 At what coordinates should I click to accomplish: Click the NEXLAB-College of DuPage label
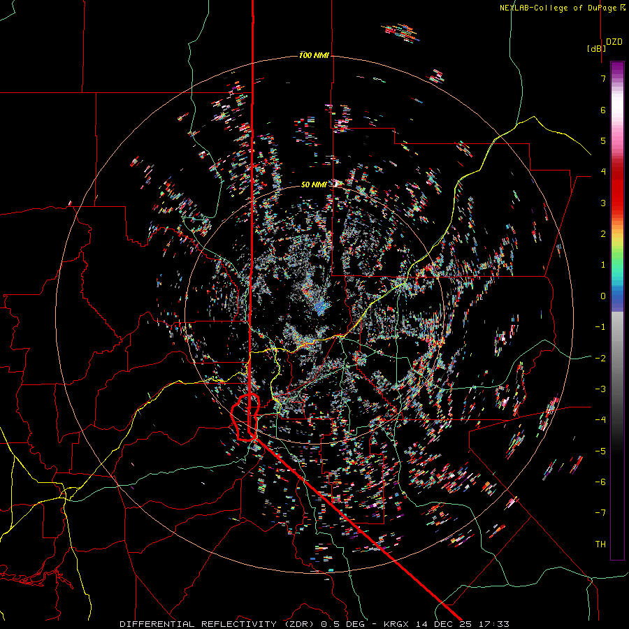(x=562, y=8)
